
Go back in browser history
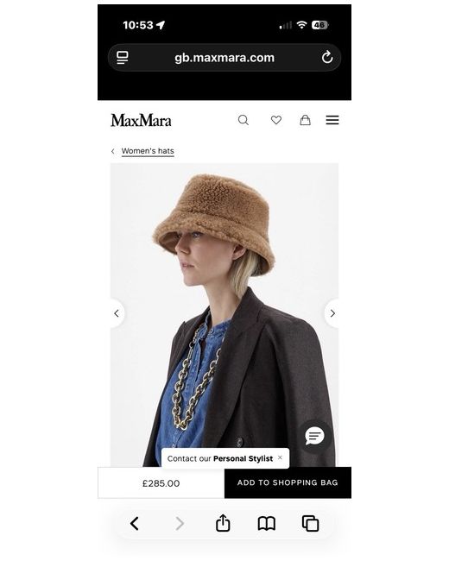click(135, 524)
